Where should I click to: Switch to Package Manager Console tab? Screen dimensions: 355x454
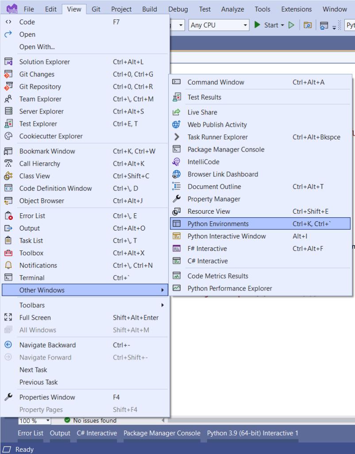click(x=162, y=433)
